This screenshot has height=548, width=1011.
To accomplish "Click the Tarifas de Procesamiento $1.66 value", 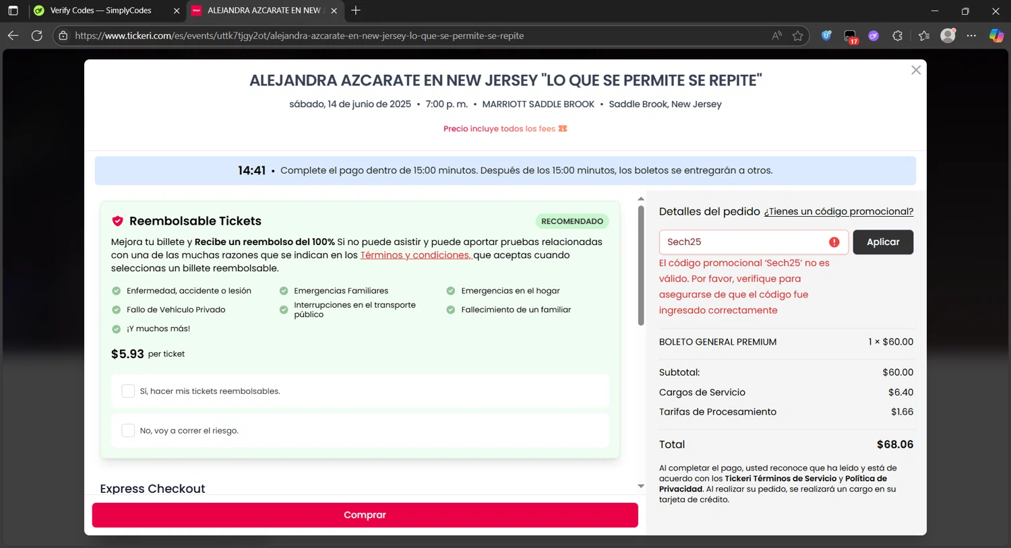I will coord(902,412).
